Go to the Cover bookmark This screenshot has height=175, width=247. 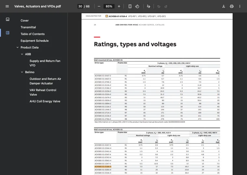[25, 20]
